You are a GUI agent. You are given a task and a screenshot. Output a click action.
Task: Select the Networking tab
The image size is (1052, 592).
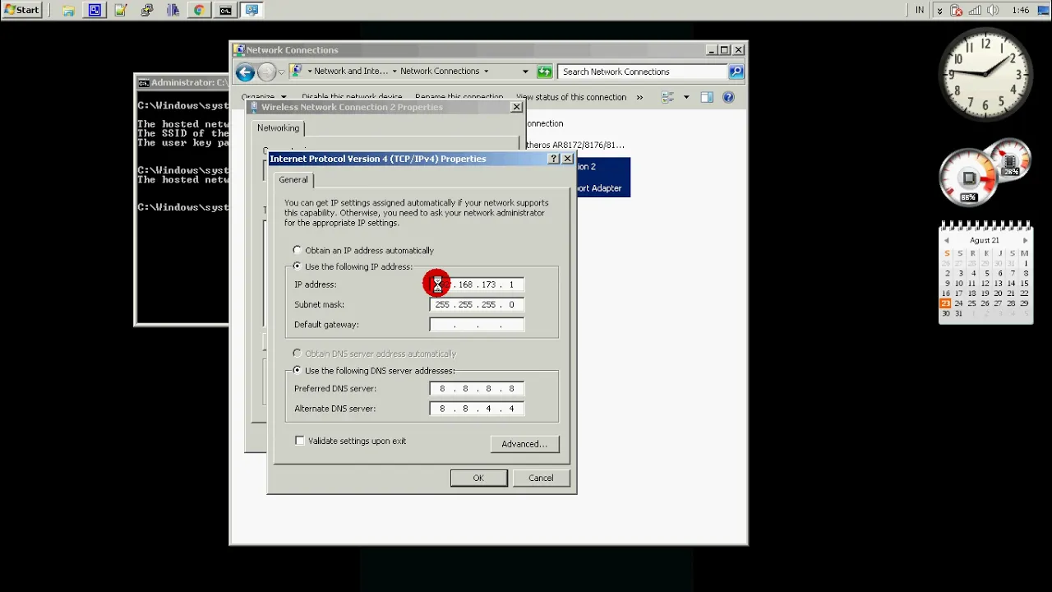[x=278, y=128]
